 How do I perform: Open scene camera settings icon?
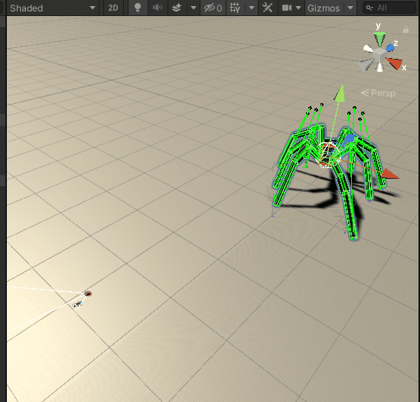tap(287, 8)
